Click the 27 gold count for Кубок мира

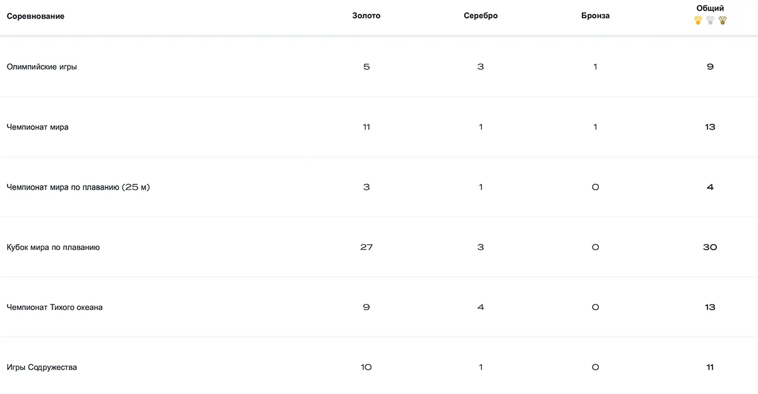pos(366,248)
